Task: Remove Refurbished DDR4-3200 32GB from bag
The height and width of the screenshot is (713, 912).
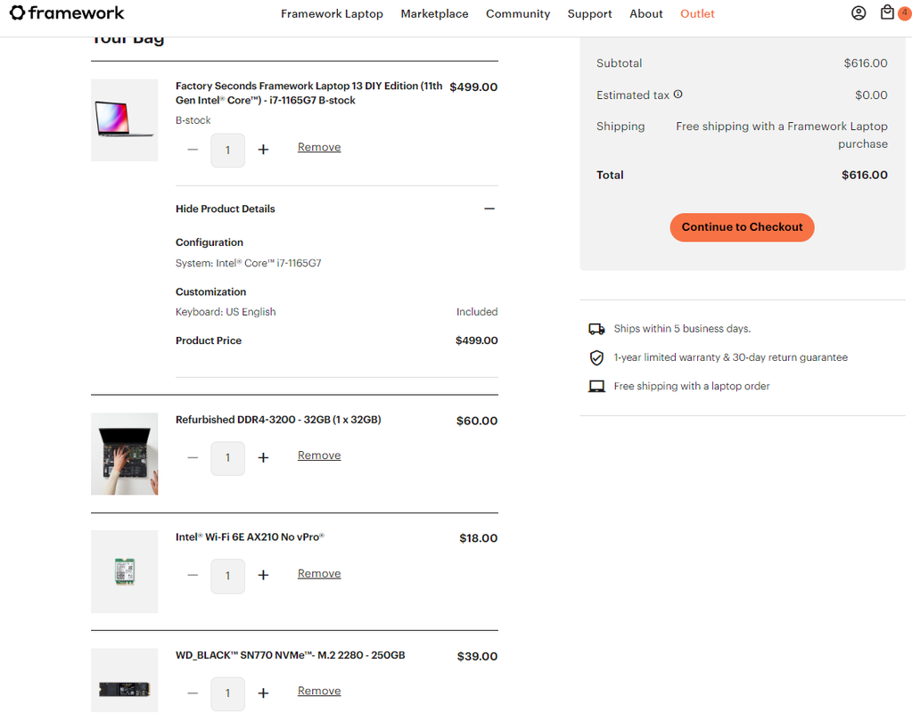Action: (319, 455)
